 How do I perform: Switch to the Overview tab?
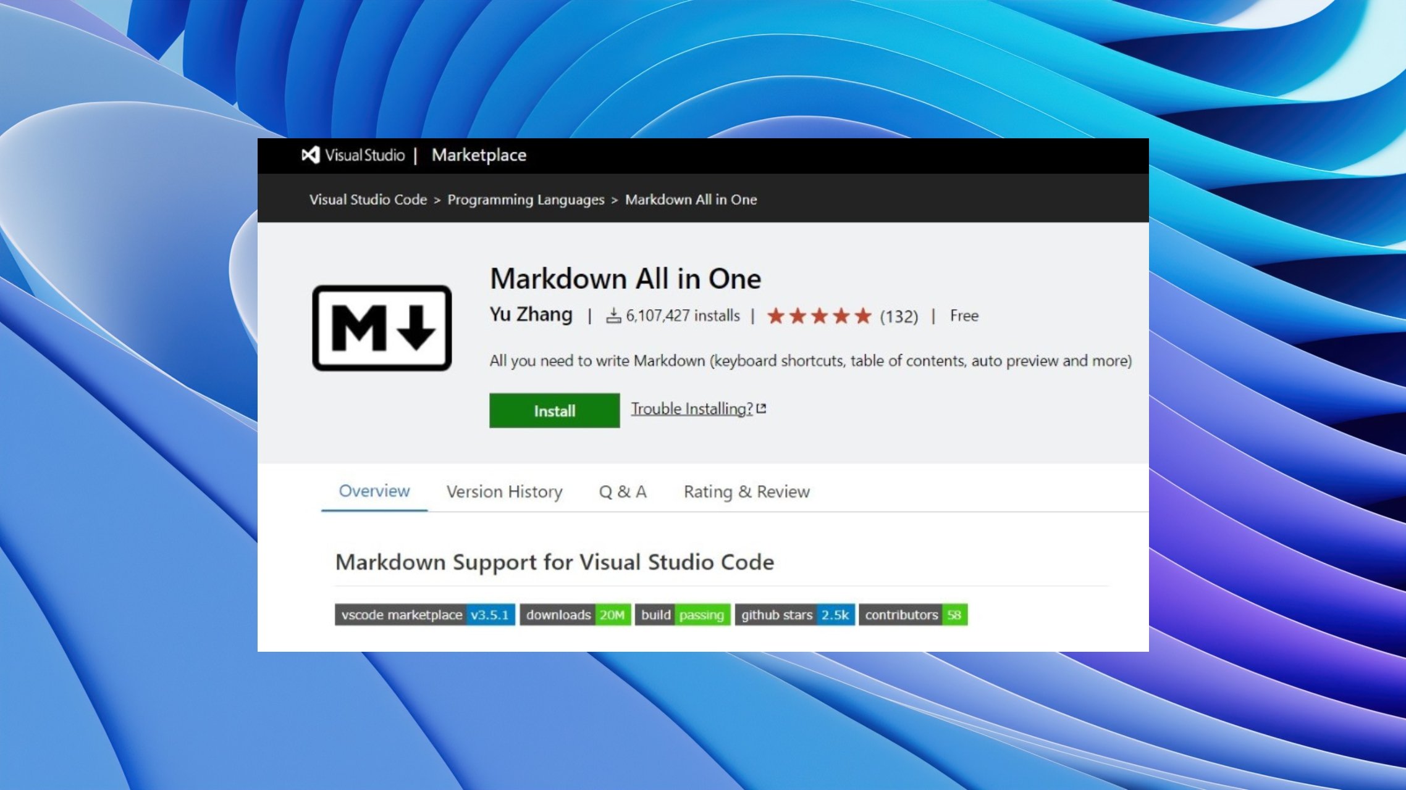click(x=374, y=491)
